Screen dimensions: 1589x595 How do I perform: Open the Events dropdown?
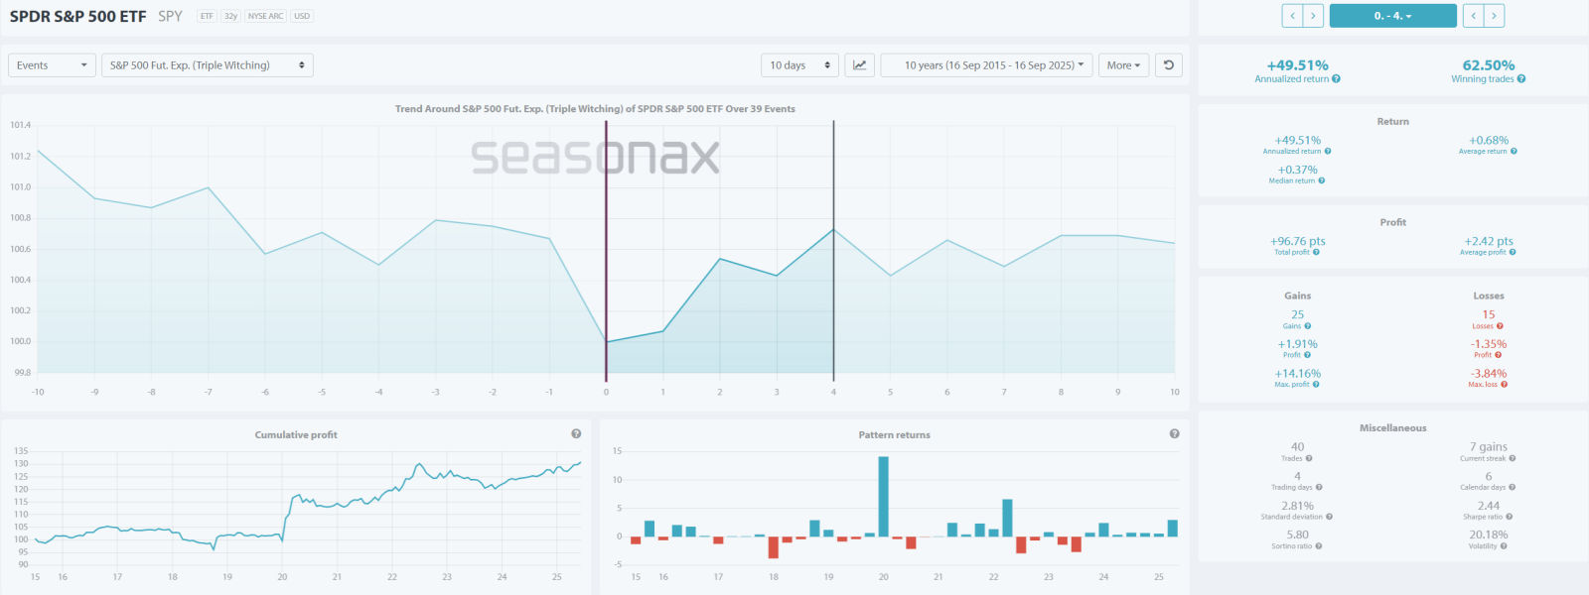pyautogui.click(x=52, y=65)
